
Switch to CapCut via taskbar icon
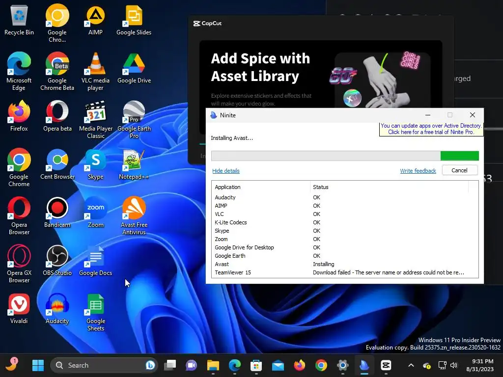(x=386, y=365)
